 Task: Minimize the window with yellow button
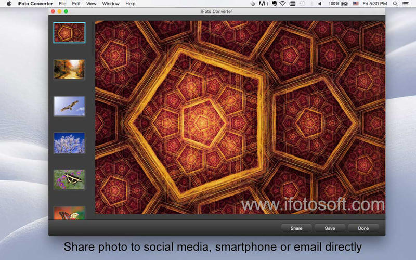coord(59,11)
